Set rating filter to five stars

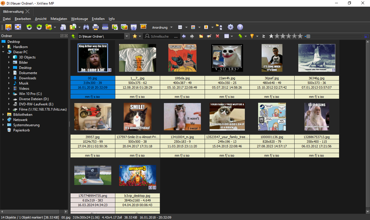coord(300,36)
